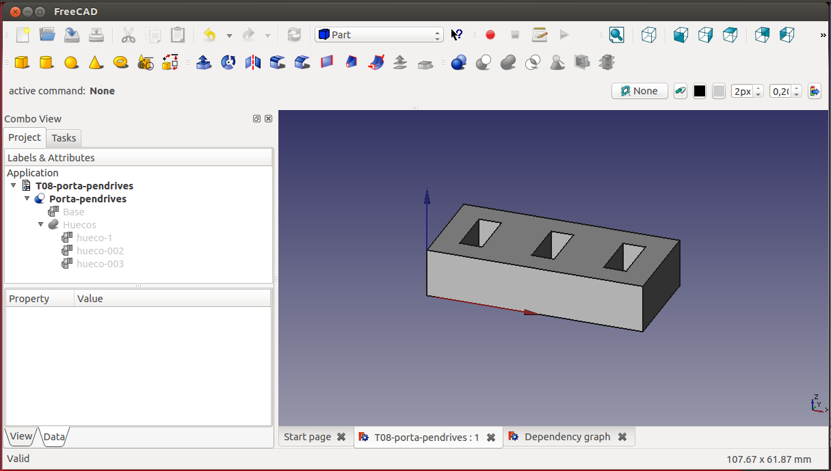Screen dimensions: 831x471
Task: Open the undo history dropdown arrow
Action: click(229, 36)
